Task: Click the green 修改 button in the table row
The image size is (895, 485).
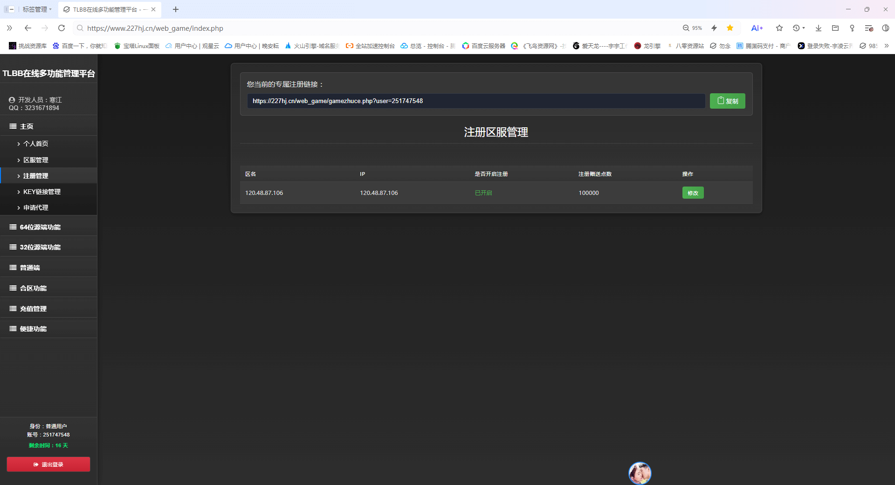Action: [x=693, y=193]
